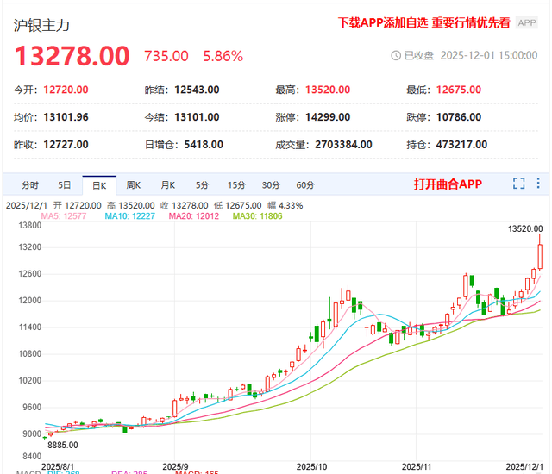The image size is (552, 474).
Task: Open the 60分 interval tab
Action: click(x=305, y=184)
